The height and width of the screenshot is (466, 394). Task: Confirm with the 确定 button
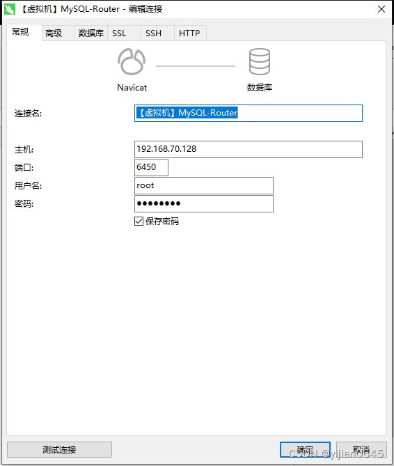305,449
